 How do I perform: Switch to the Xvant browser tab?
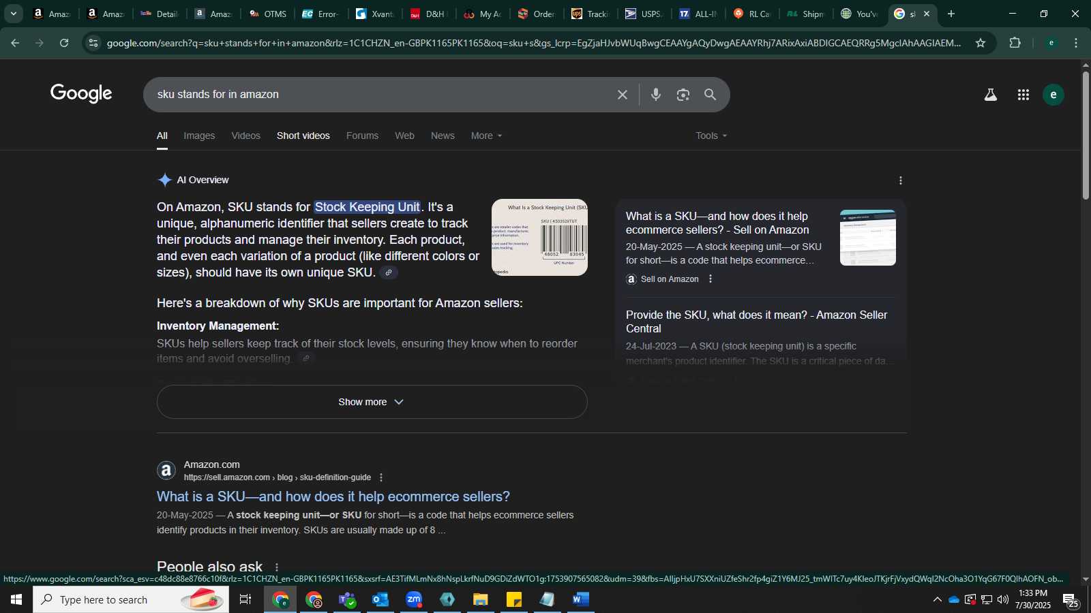[x=375, y=14]
